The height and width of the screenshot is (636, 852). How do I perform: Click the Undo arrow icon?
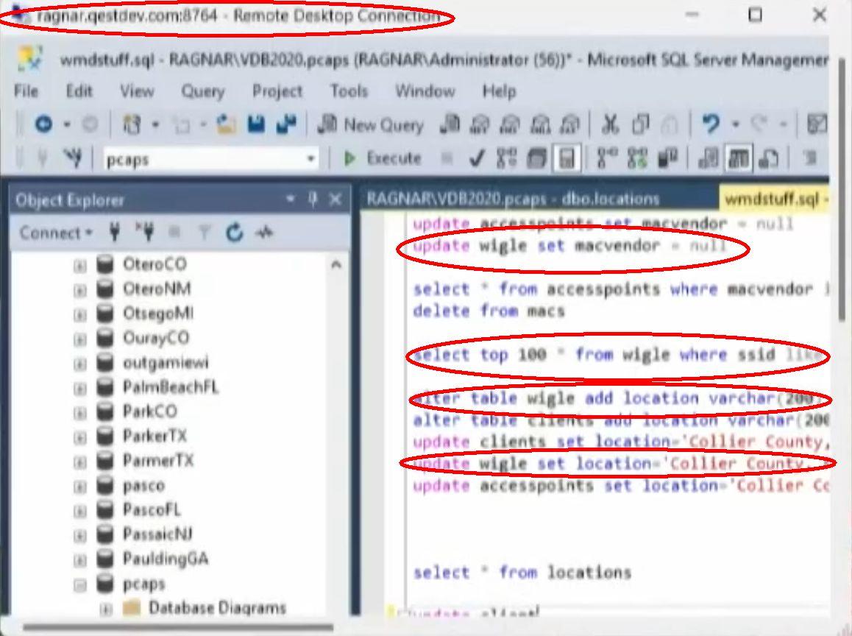(x=710, y=125)
